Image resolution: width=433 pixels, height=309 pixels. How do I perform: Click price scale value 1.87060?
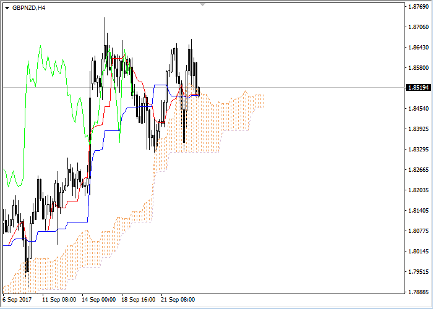[418, 27]
